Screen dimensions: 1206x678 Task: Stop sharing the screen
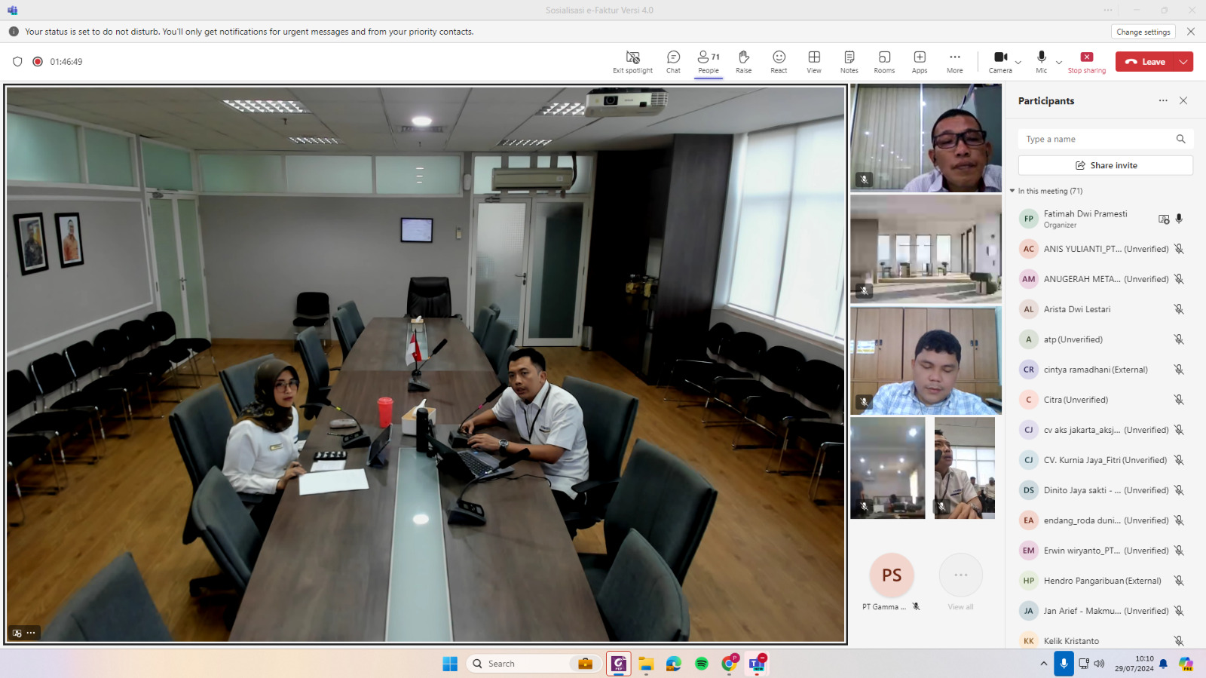point(1086,61)
